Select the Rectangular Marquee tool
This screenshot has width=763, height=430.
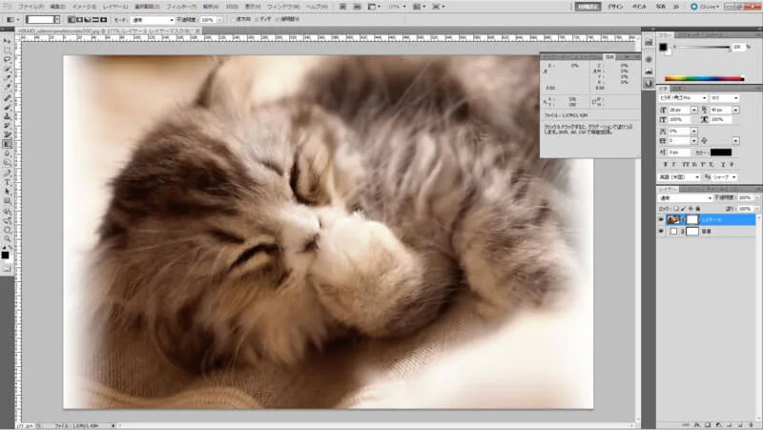click(8, 51)
